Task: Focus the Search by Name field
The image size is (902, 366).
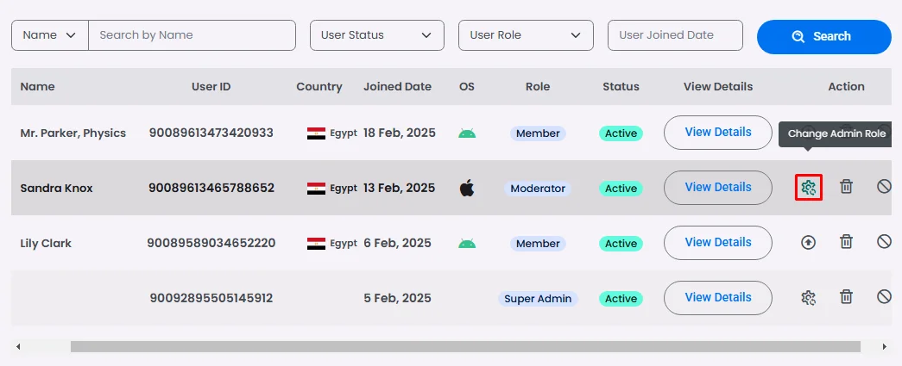Action: click(192, 35)
